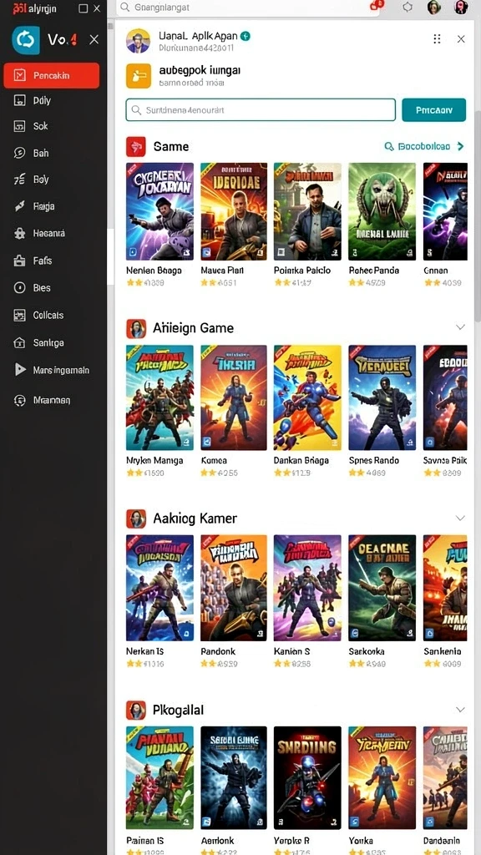The height and width of the screenshot is (855, 481).
Task: Click the Same section heading
Action: tap(171, 147)
